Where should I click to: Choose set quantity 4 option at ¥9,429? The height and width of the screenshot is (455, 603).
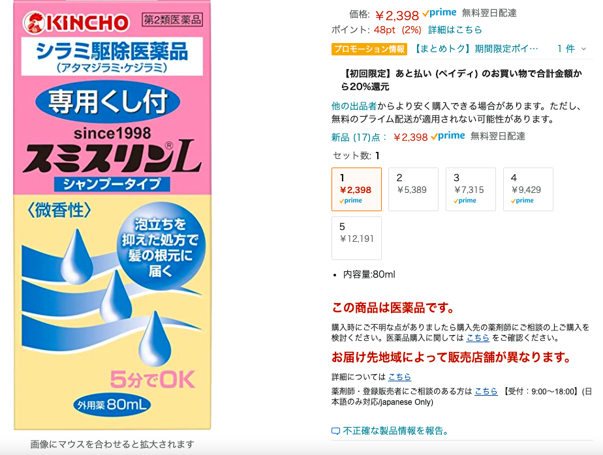pyautogui.click(x=528, y=189)
